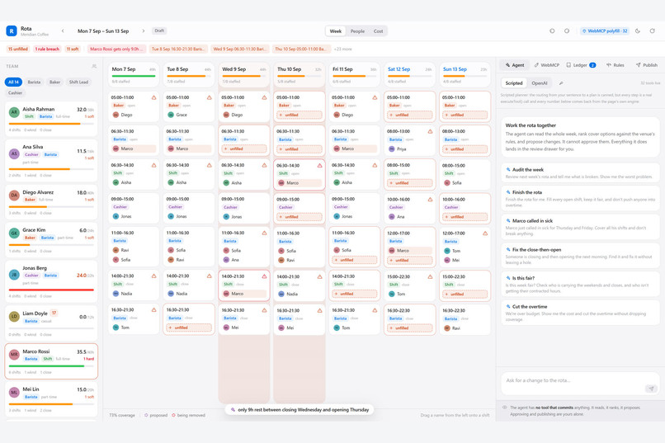Open the Publish panel tab
665x443 pixels.
coord(646,65)
